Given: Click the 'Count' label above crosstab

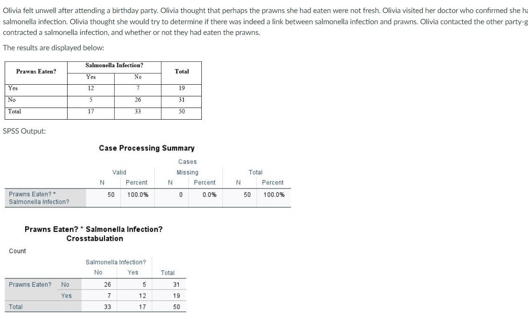Looking at the screenshot, I should pos(17,251).
